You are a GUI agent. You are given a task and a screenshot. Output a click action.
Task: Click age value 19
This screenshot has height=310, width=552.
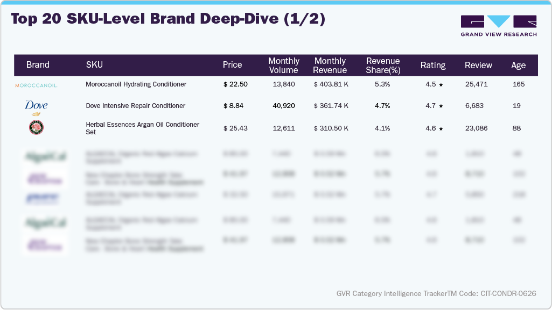[x=516, y=106]
